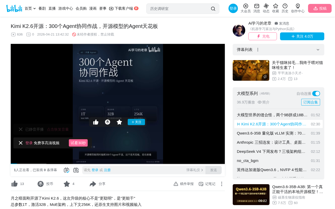The height and width of the screenshot is (209, 335).
Task: Click the 投稿 upload button
Action: pyautogui.click(x=320, y=8)
